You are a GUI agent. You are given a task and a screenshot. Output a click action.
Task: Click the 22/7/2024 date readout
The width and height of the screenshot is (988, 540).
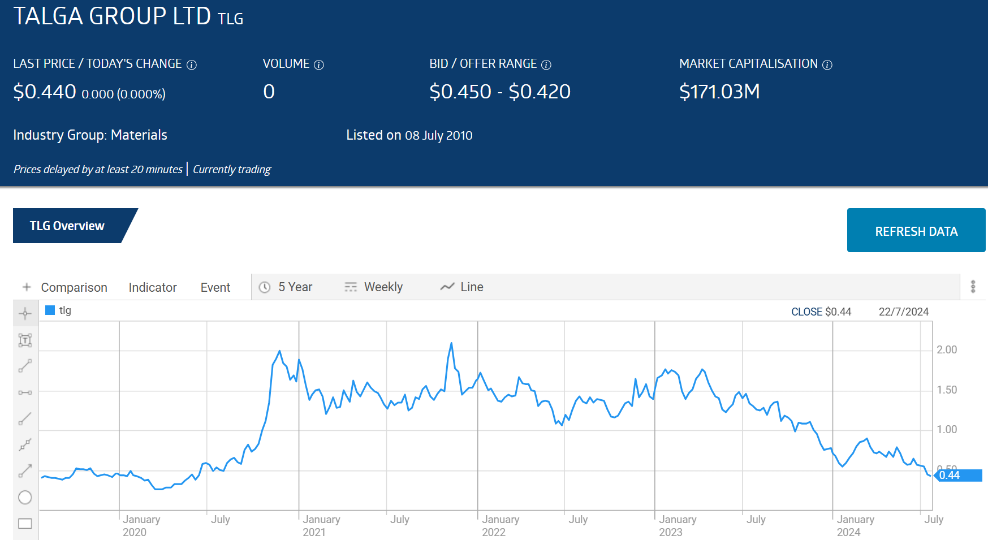click(904, 312)
